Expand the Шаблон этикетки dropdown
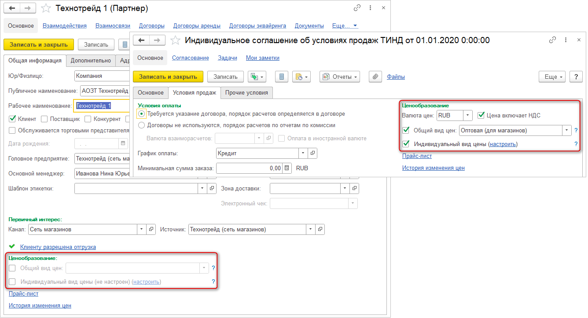The width and height of the screenshot is (588, 318). pyautogui.click(x=202, y=188)
